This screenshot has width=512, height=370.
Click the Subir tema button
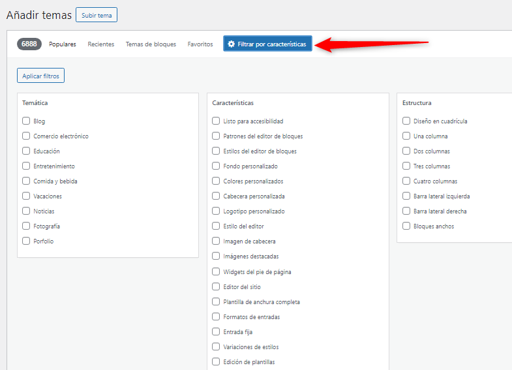click(x=97, y=15)
